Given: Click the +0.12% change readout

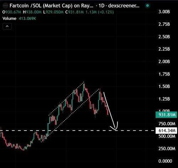Looking at the screenshot, I should pyautogui.click(x=106, y=12).
